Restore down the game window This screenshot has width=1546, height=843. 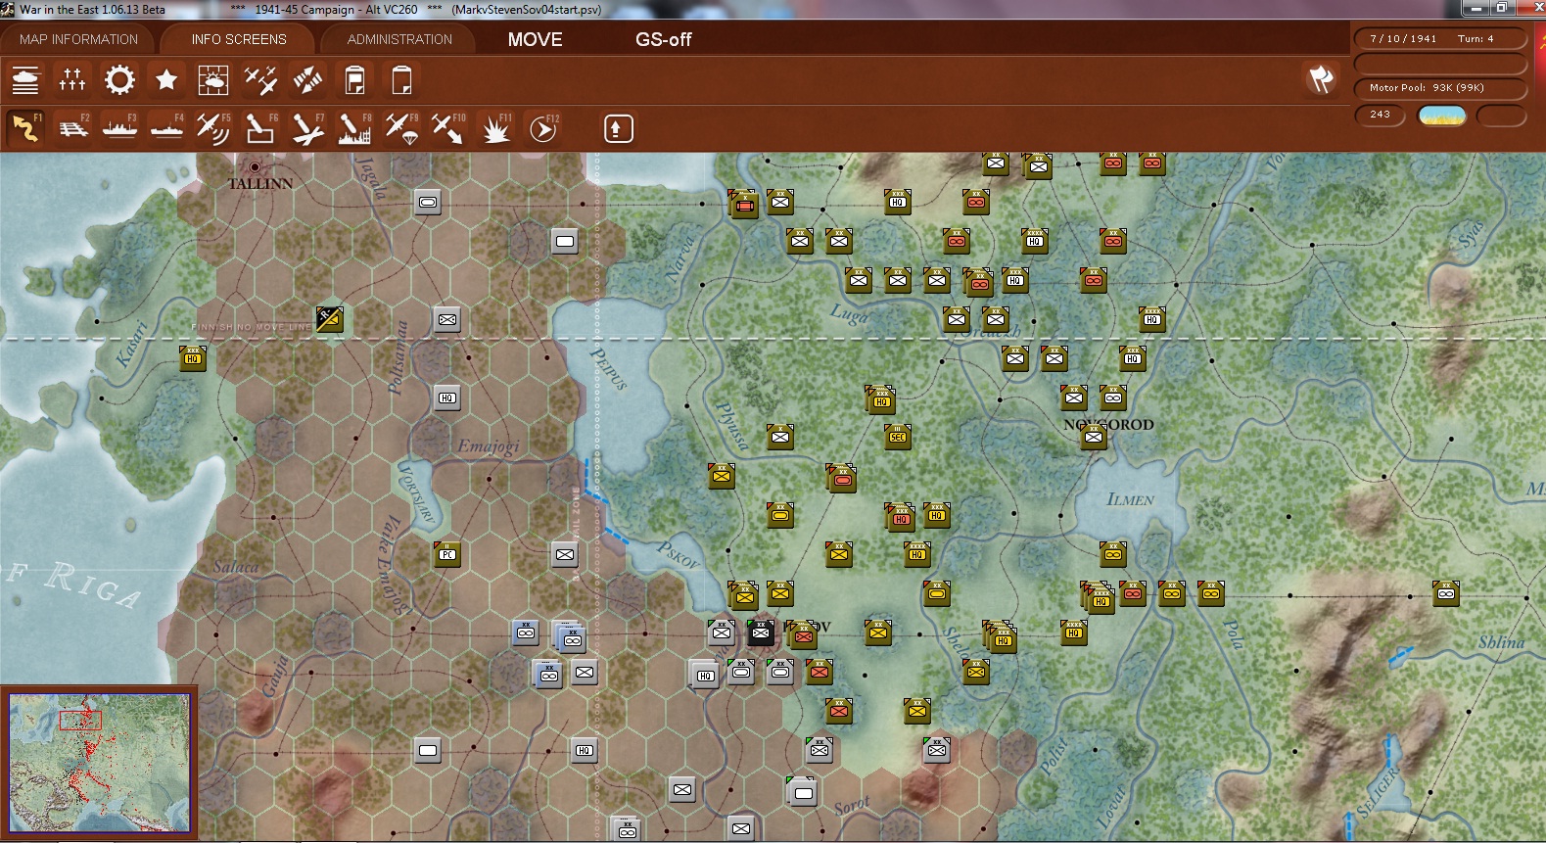tap(1500, 9)
